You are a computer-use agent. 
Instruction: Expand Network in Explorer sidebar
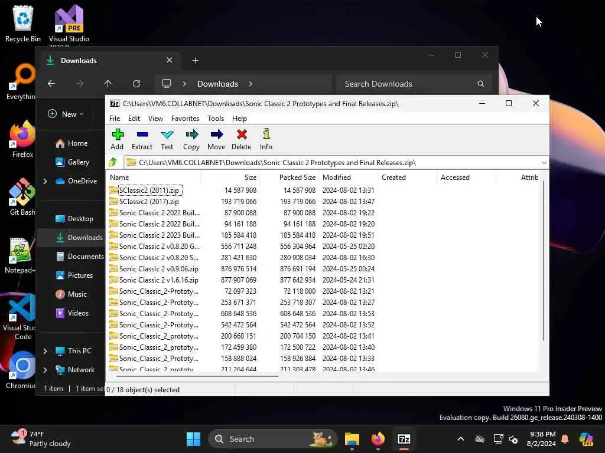coord(45,370)
